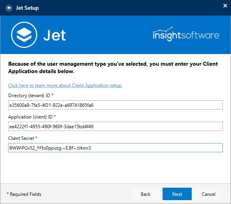This screenshot has height=204, width=231.
Task: Click the Jet Setup title bar icon
Action: pos(9,8)
